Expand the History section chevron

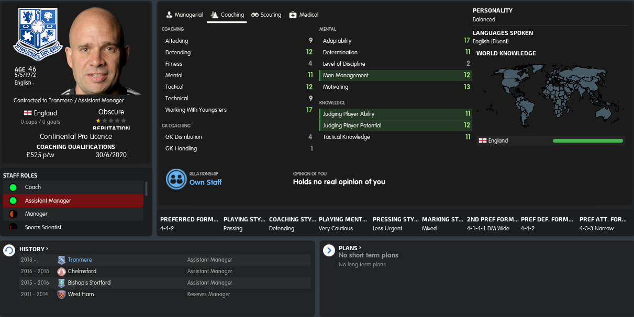pyautogui.click(x=47, y=249)
